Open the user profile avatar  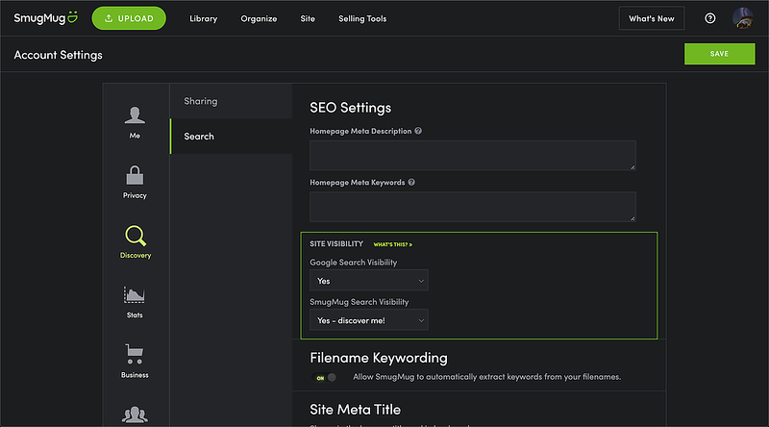pos(743,18)
